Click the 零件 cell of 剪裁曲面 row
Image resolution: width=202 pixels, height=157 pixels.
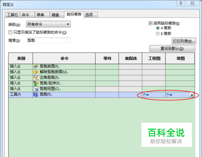(107, 67)
